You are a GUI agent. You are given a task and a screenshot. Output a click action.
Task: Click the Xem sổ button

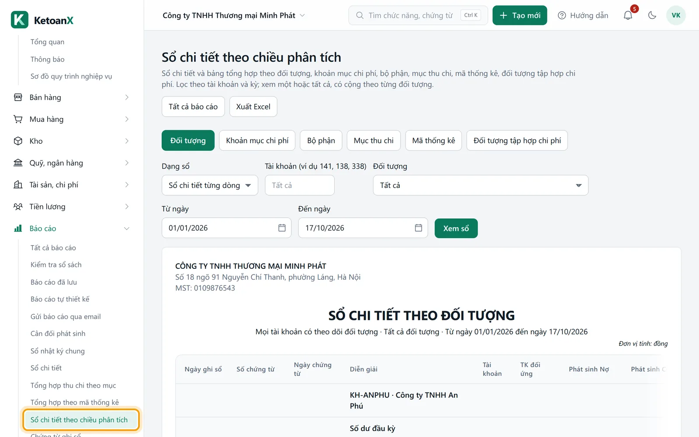pos(456,229)
